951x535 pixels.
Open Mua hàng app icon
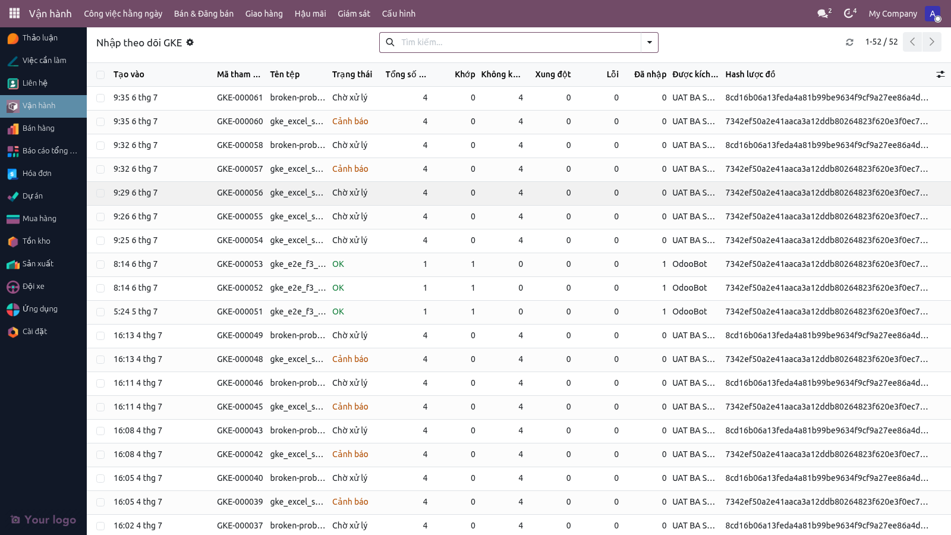tap(13, 219)
